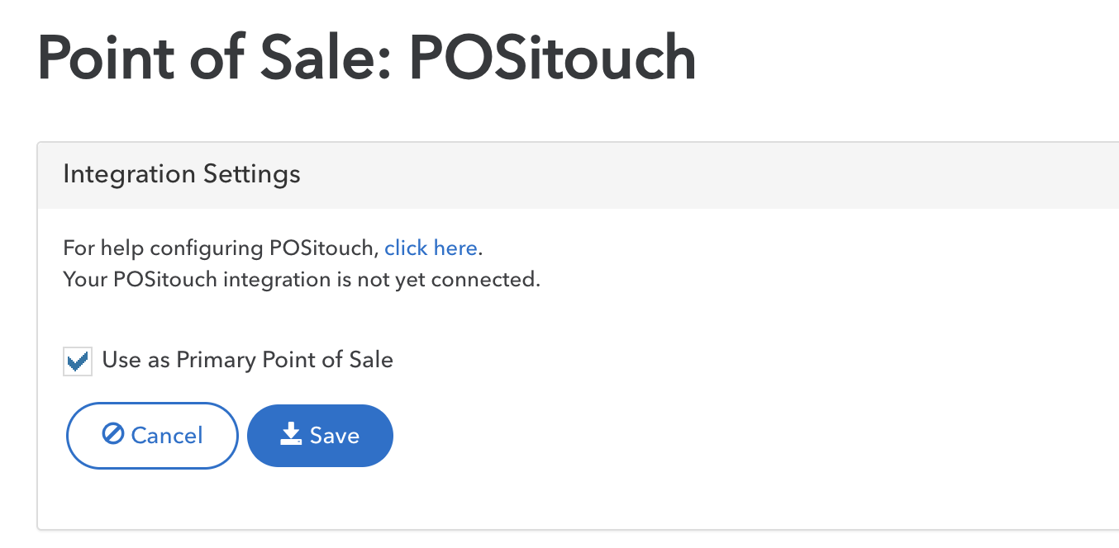Click the "Use as Primary Point of Sale" label
The image size is (1119, 548).
[247, 360]
